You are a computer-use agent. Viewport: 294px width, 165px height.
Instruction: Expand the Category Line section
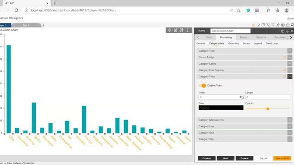tap(290, 126)
